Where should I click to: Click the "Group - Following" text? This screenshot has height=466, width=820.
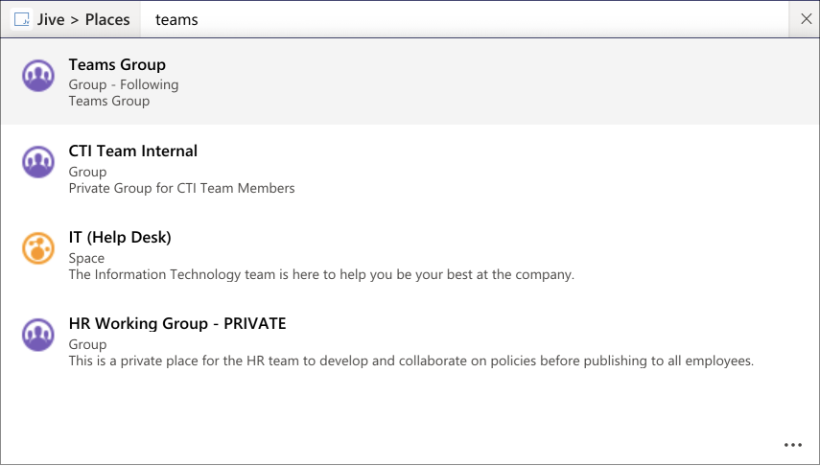point(124,84)
